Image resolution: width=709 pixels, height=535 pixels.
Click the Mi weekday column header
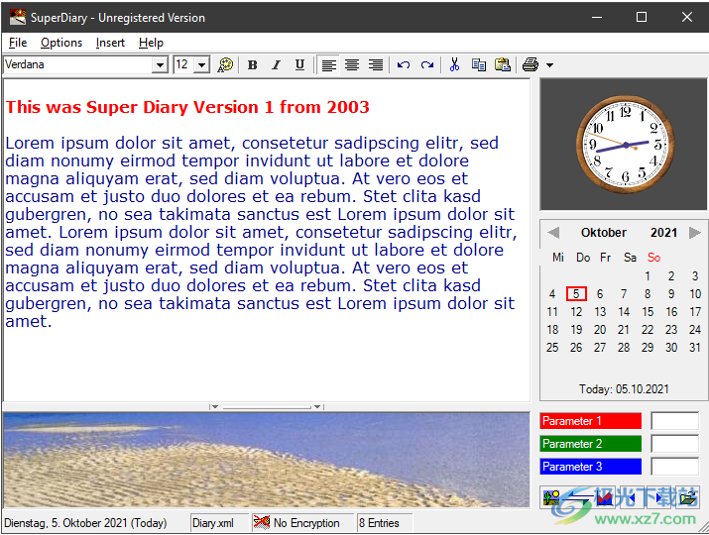pos(558,258)
